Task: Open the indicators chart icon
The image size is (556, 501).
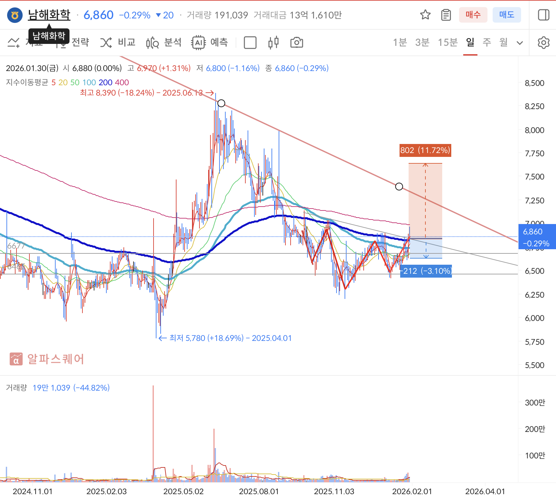Action: point(14,43)
